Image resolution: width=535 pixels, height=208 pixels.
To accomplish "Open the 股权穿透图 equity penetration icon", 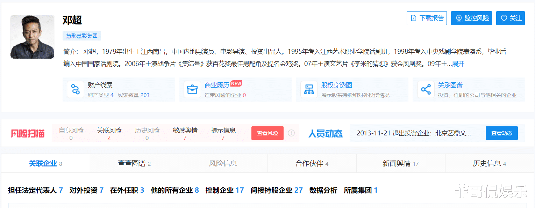I will click(x=309, y=89).
